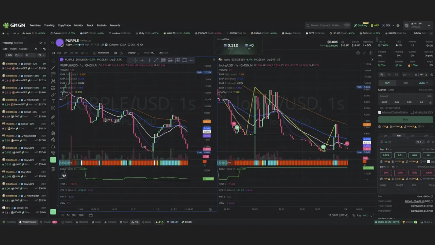The height and width of the screenshot is (245, 435).
Task: Toggle Price / MC display
Action: click(x=149, y=53)
